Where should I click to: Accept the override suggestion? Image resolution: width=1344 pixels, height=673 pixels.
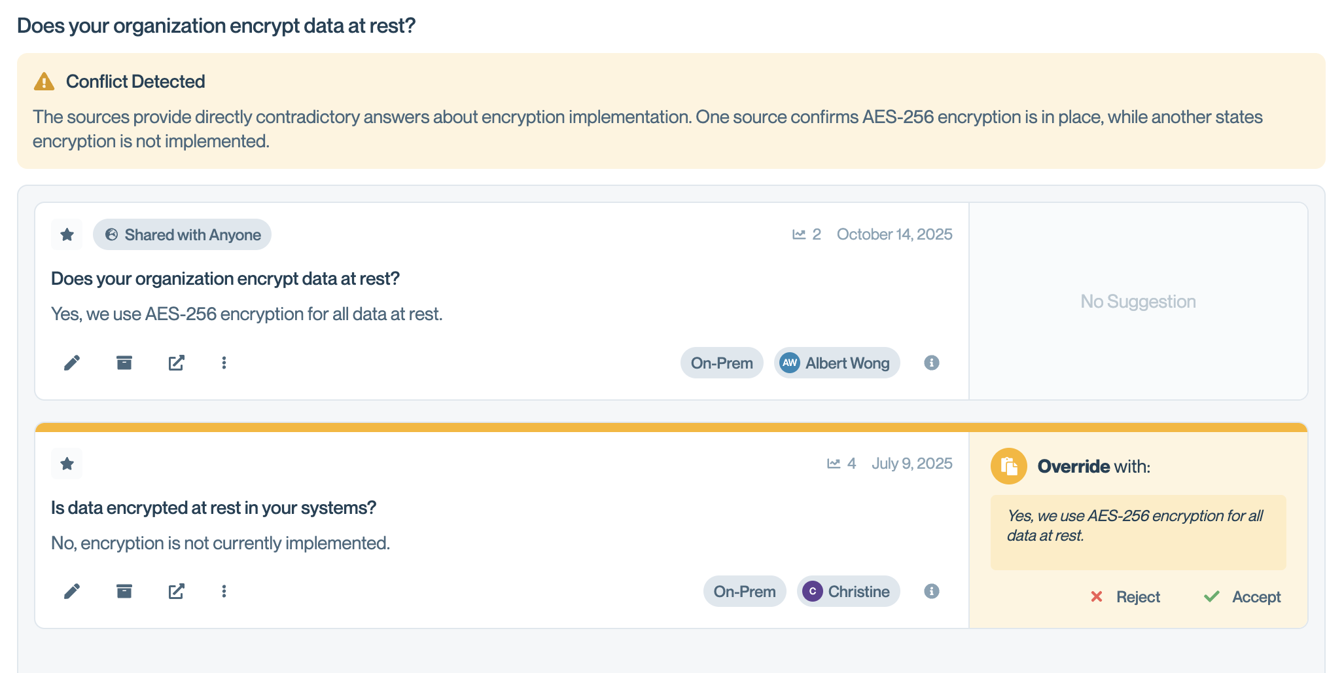[x=1242, y=596]
